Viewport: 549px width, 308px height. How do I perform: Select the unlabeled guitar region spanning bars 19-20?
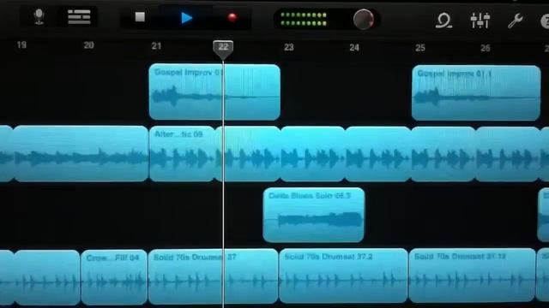81,154
